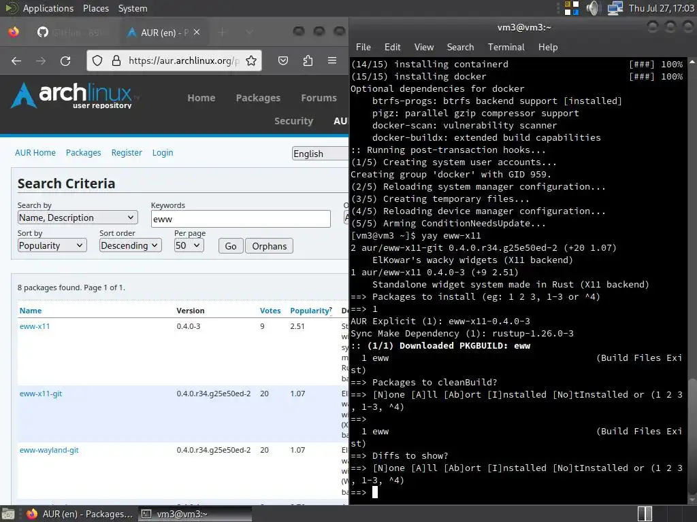This screenshot has width=697, height=522.
Task: Switch to vm3@vm3:~ taskbar entry
Action: (x=195, y=514)
